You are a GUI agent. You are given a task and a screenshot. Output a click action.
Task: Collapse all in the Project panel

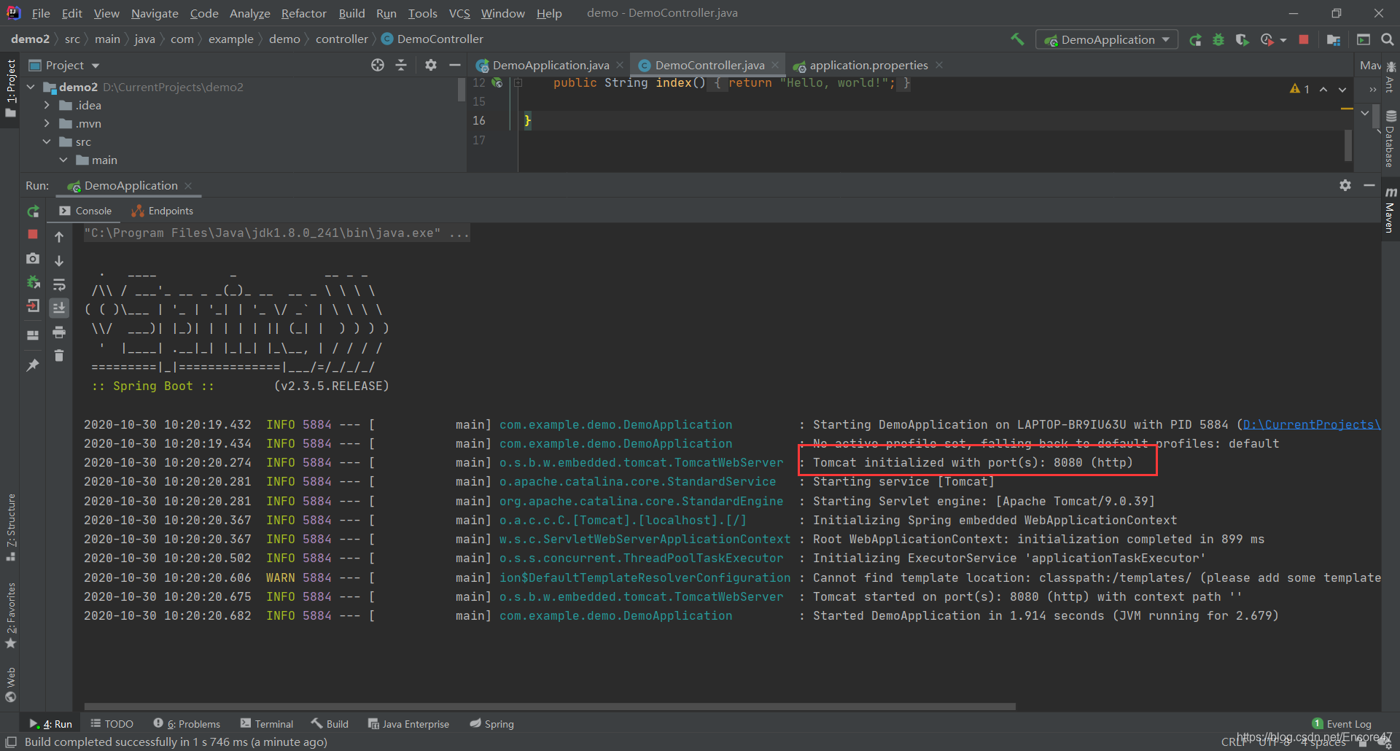pyautogui.click(x=401, y=65)
